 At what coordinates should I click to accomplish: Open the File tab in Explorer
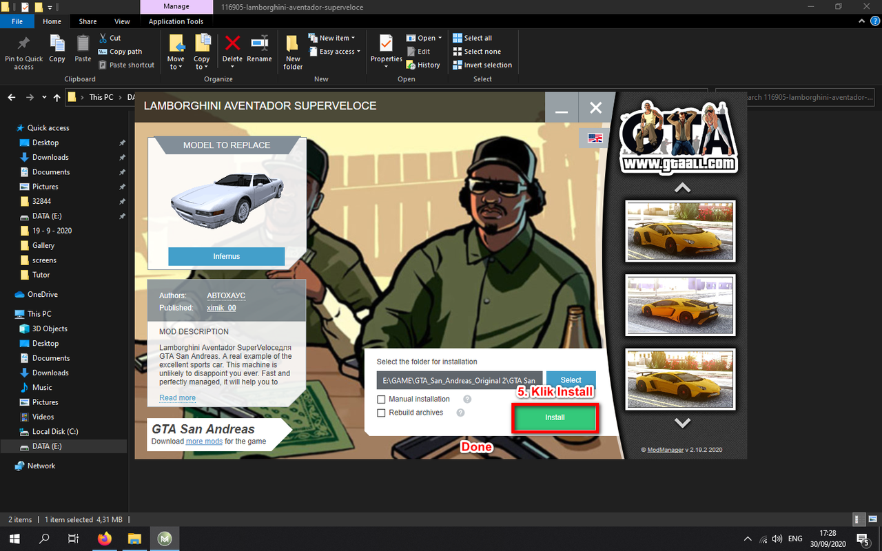click(x=17, y=21)
